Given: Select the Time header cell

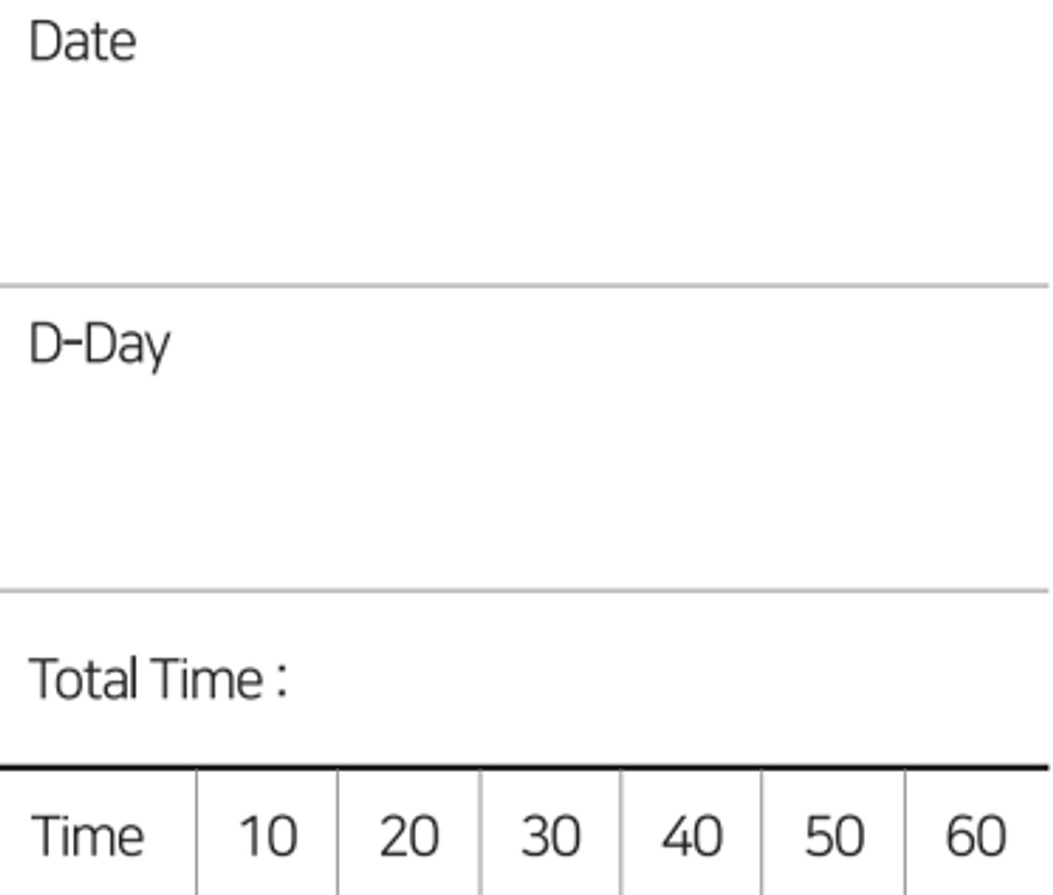Looking at the screenshot, I should tap(88, 836).
